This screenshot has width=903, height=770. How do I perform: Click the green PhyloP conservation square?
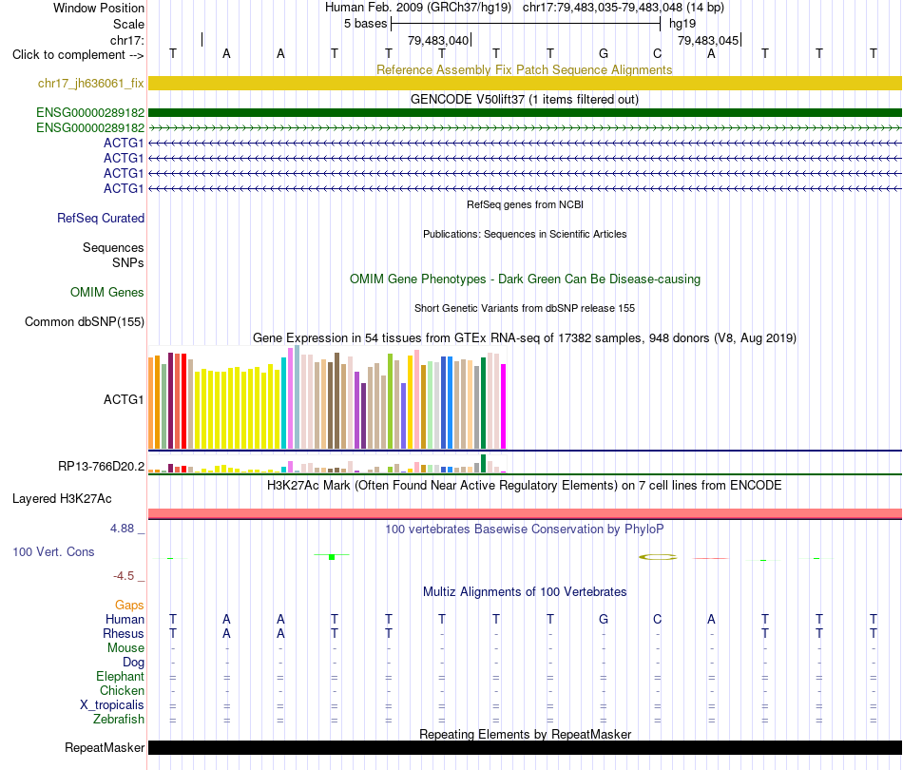pos(332,556)
